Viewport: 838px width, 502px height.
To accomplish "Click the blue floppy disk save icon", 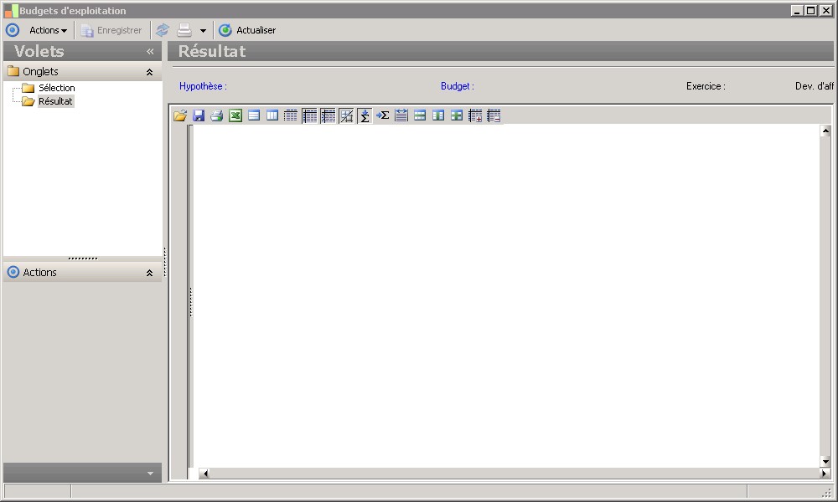I will [x=199, y=115].
